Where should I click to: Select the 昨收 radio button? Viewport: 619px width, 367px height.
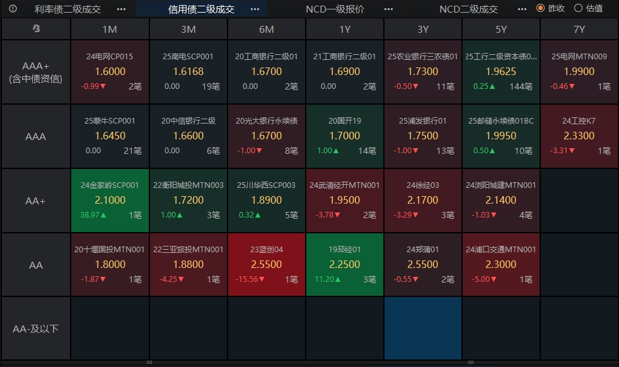click(x=540, y=8)
